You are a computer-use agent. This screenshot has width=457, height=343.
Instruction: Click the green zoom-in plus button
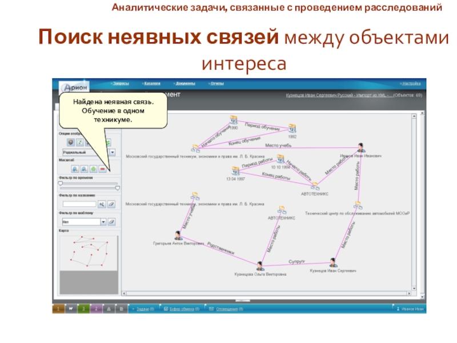click(93, 169)
